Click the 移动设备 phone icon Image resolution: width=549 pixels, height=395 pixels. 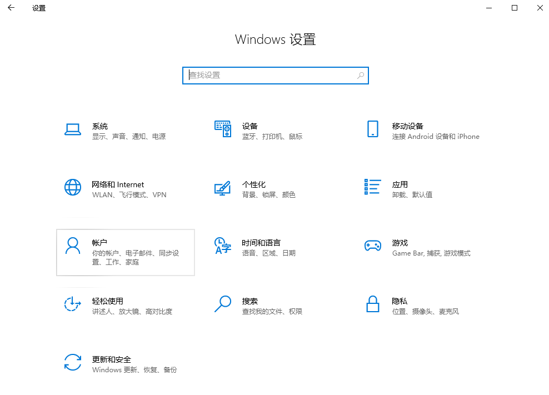point(372,128)
